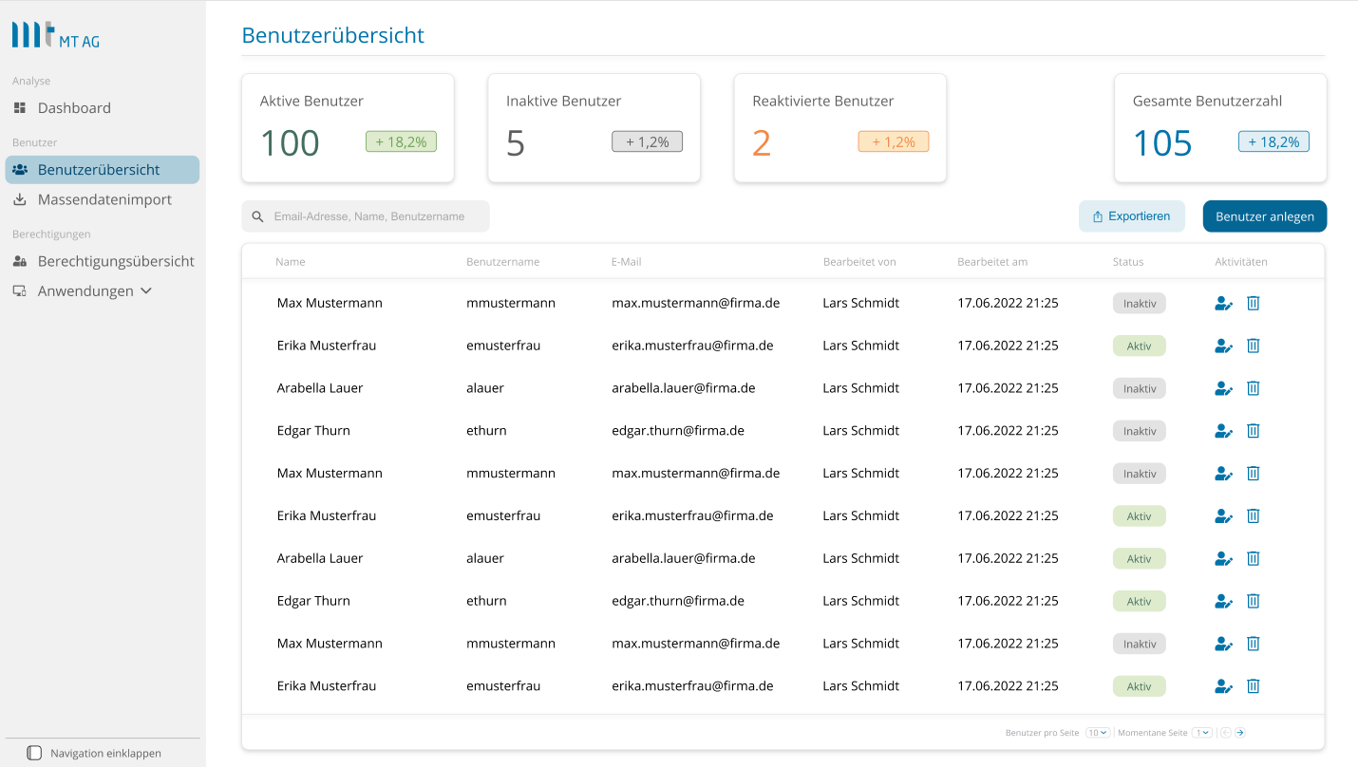Viewport: 1358px width, 767px height.
Task: Edit user Arabella Lauer in the Aktiv row
Action: [x=1223, y=558]
